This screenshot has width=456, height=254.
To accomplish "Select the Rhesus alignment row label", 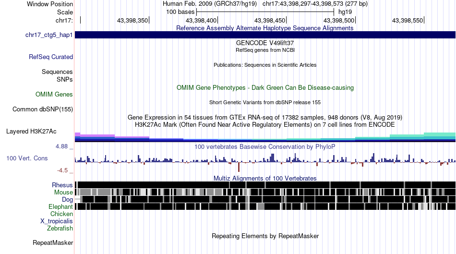I will tap(62, 185).
